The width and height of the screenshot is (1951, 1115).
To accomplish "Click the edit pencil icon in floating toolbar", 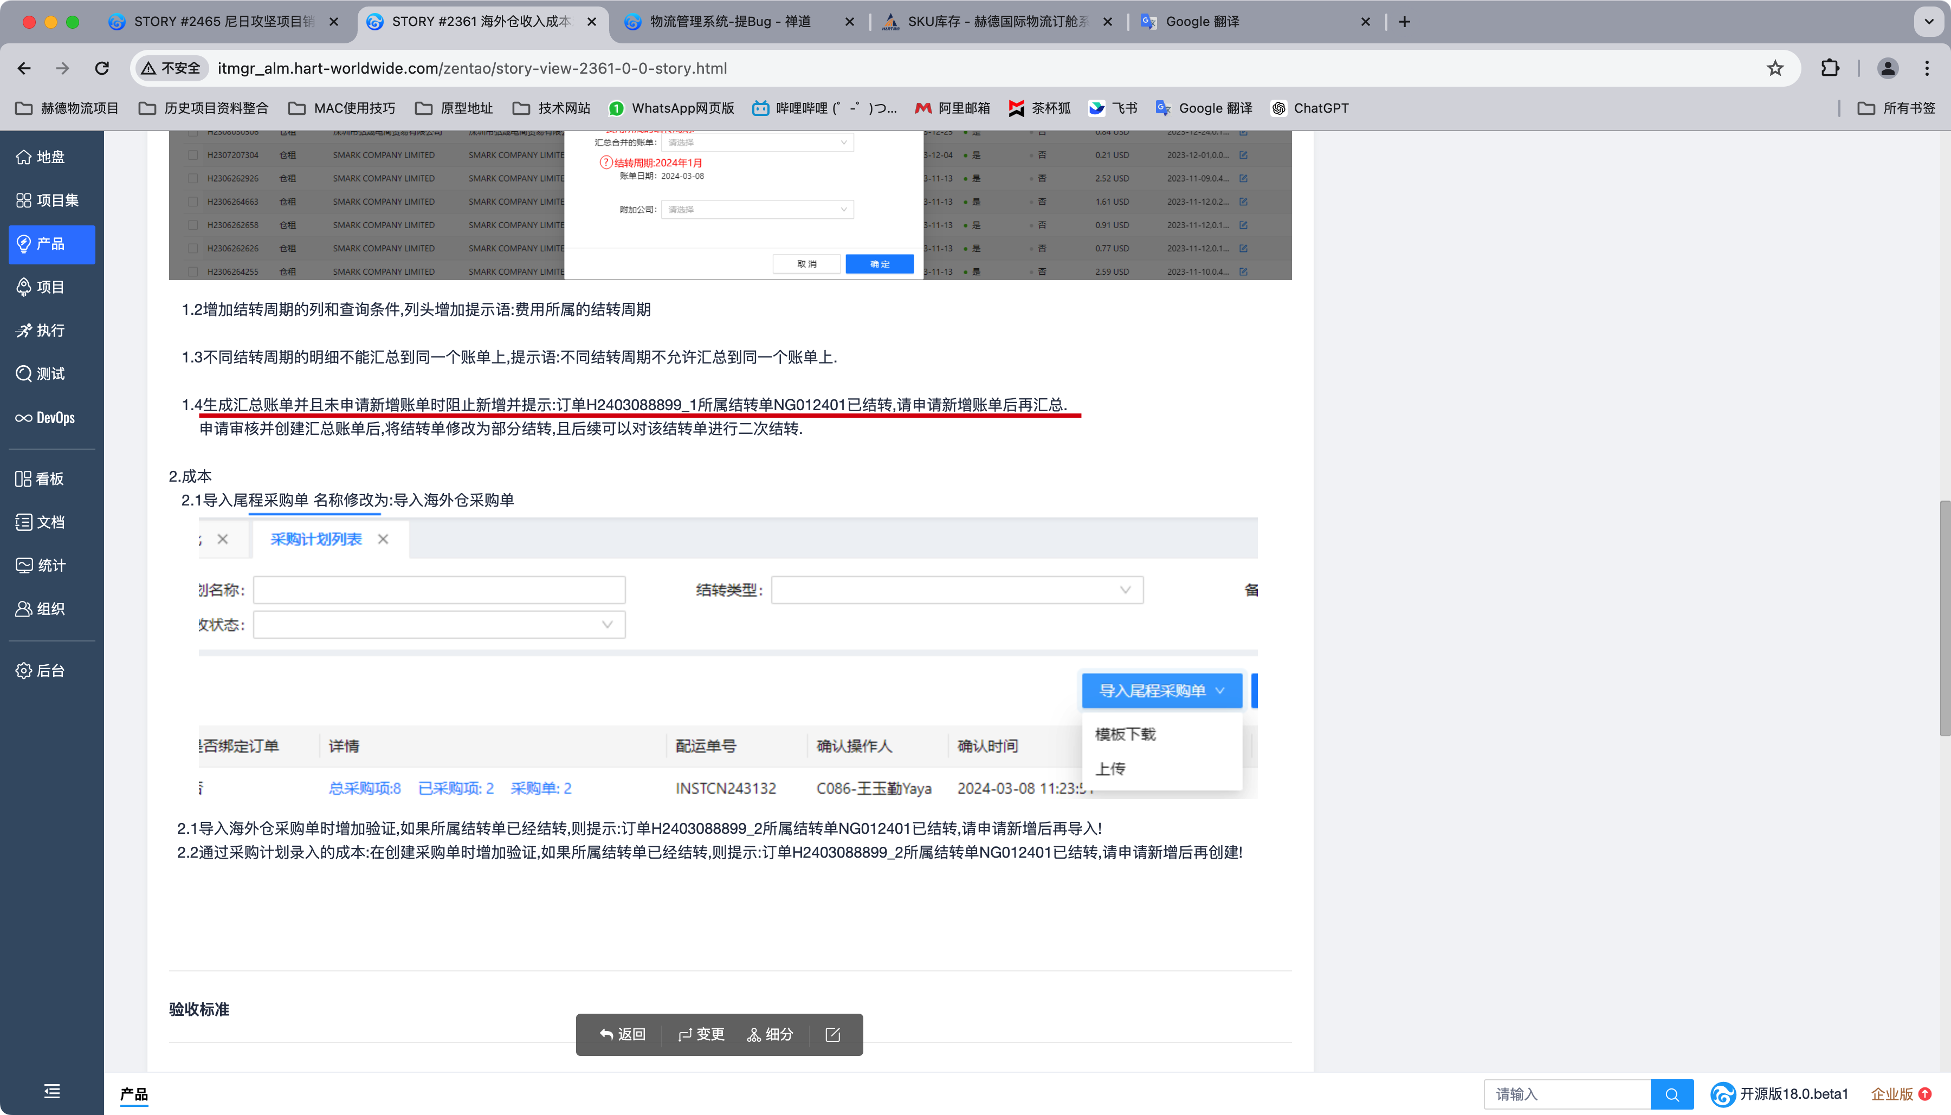I will [x=832, y=1035].
